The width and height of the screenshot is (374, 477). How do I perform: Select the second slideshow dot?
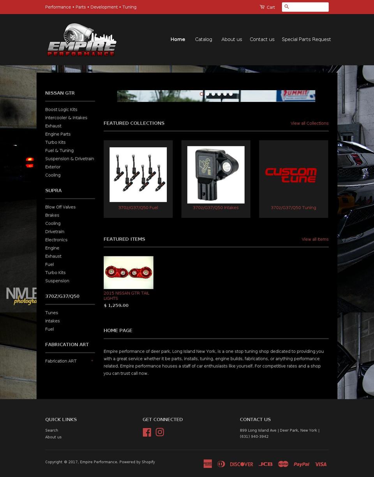pyautogui.click(x=208, y=94)
